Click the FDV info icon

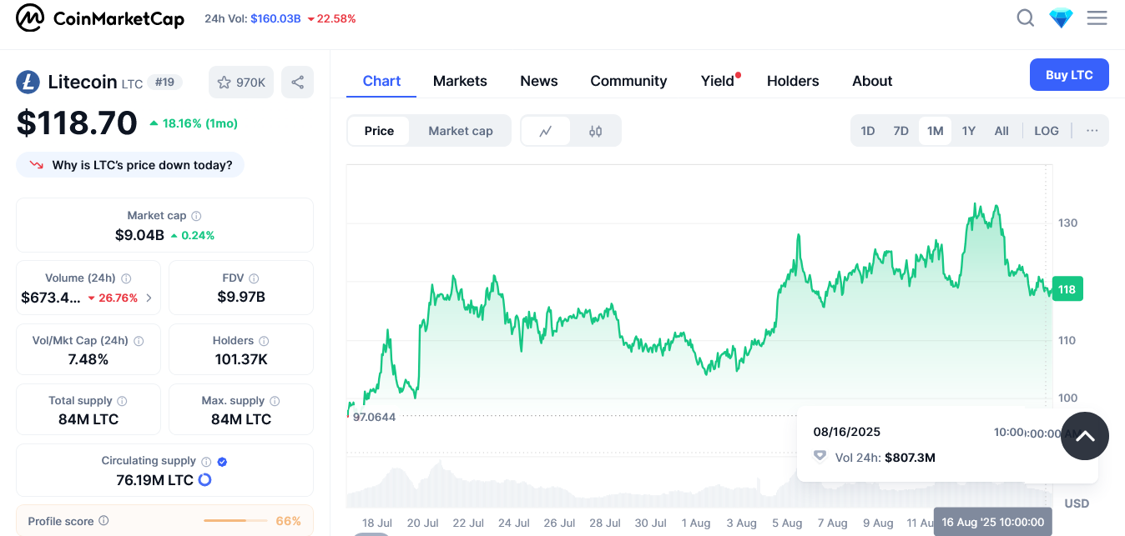pyautogui.click(x=254, y=278)
